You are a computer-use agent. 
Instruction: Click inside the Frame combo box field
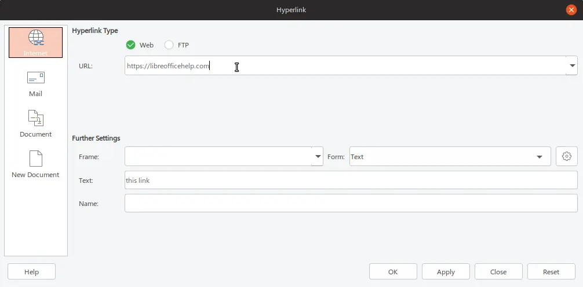pyautogui.click(x=218, y=156)
